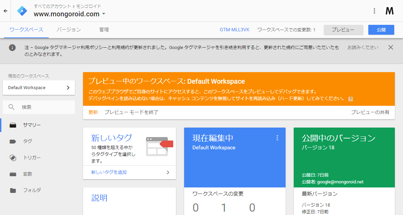
Task: Click the プレビュー中のワークスペース banner title
Action: (166, 81)
